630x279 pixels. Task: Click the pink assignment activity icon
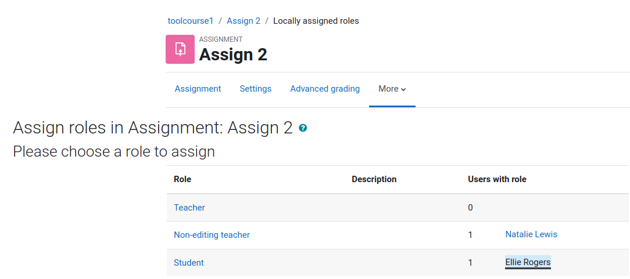180,49
